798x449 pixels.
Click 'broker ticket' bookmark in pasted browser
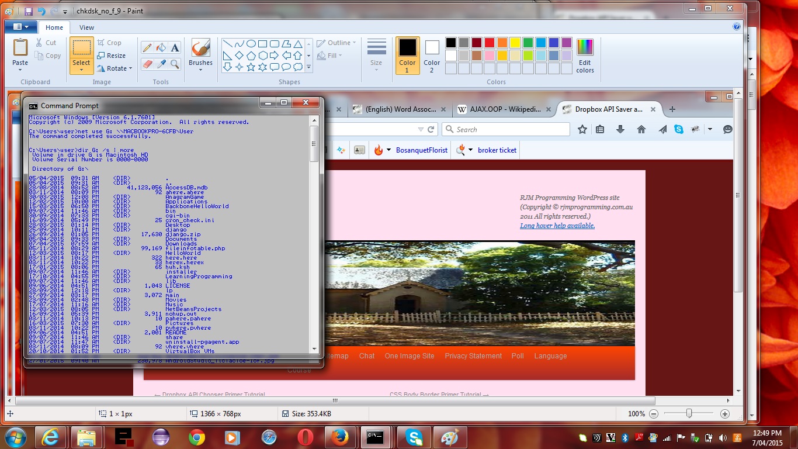[487, 150]
